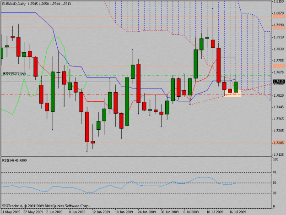
Task: Click the 6 Jul 2009 date label
Action: click(191, 212)
